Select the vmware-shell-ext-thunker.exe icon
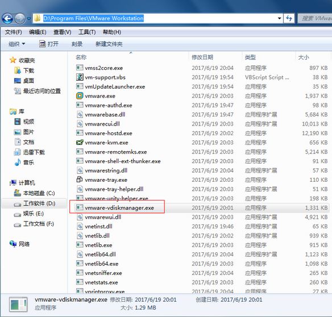This screenshot has height=317, width=332. coord(80,161)
